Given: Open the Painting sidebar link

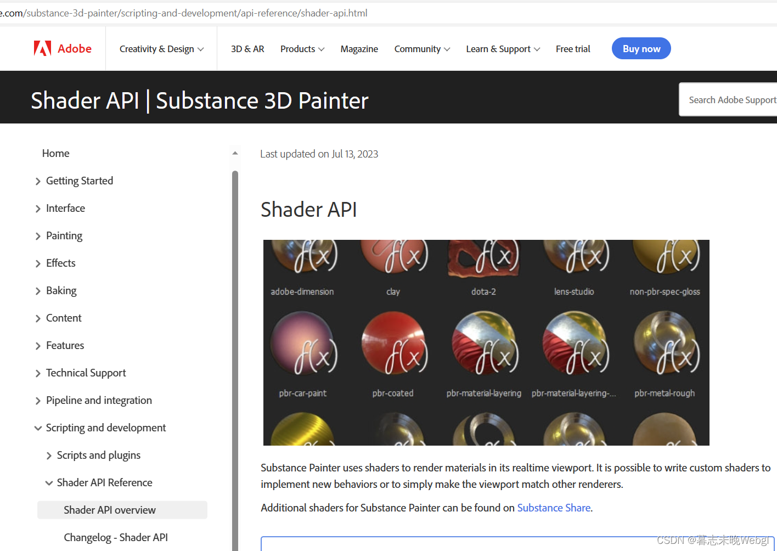Looking at the screenshot, I should pos(64,235).
